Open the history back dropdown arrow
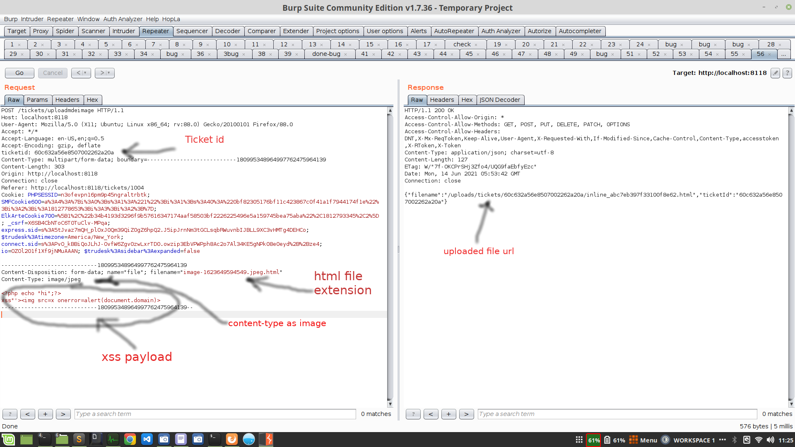 pos(85,73)
